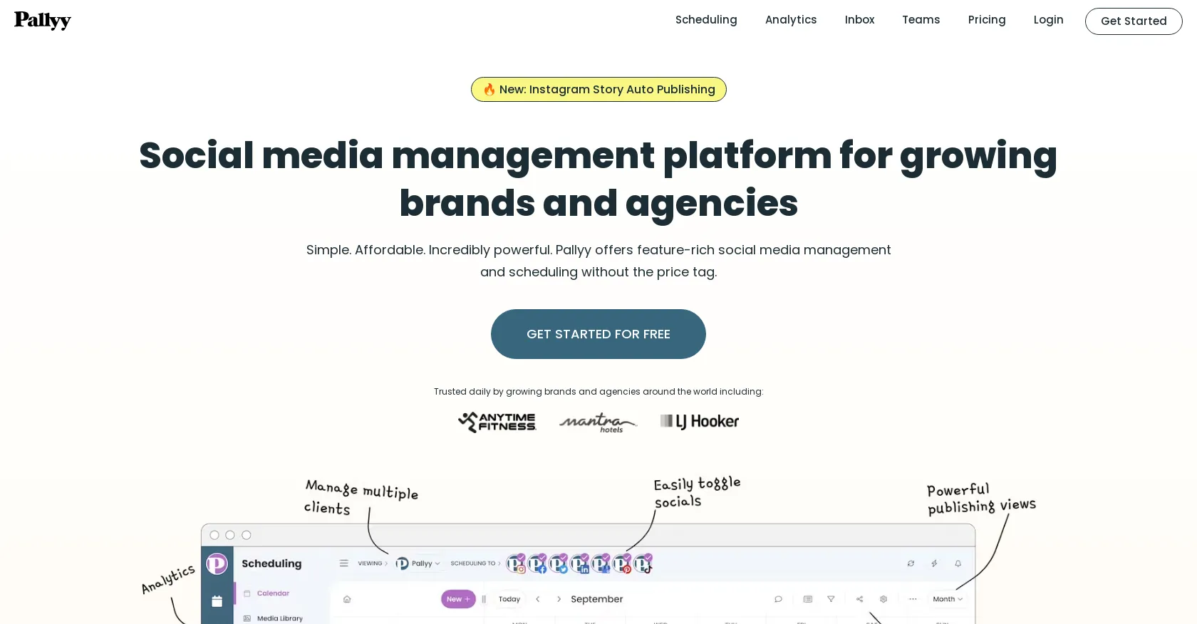This screenshot has height=624, width=1197.
Task: Go to next month with right chevron
Action: pos(559,599)
